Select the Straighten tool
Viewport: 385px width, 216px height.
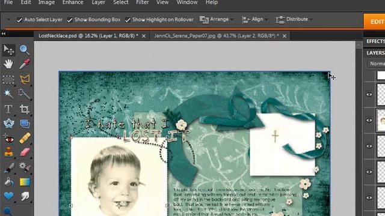pos(25,124)
